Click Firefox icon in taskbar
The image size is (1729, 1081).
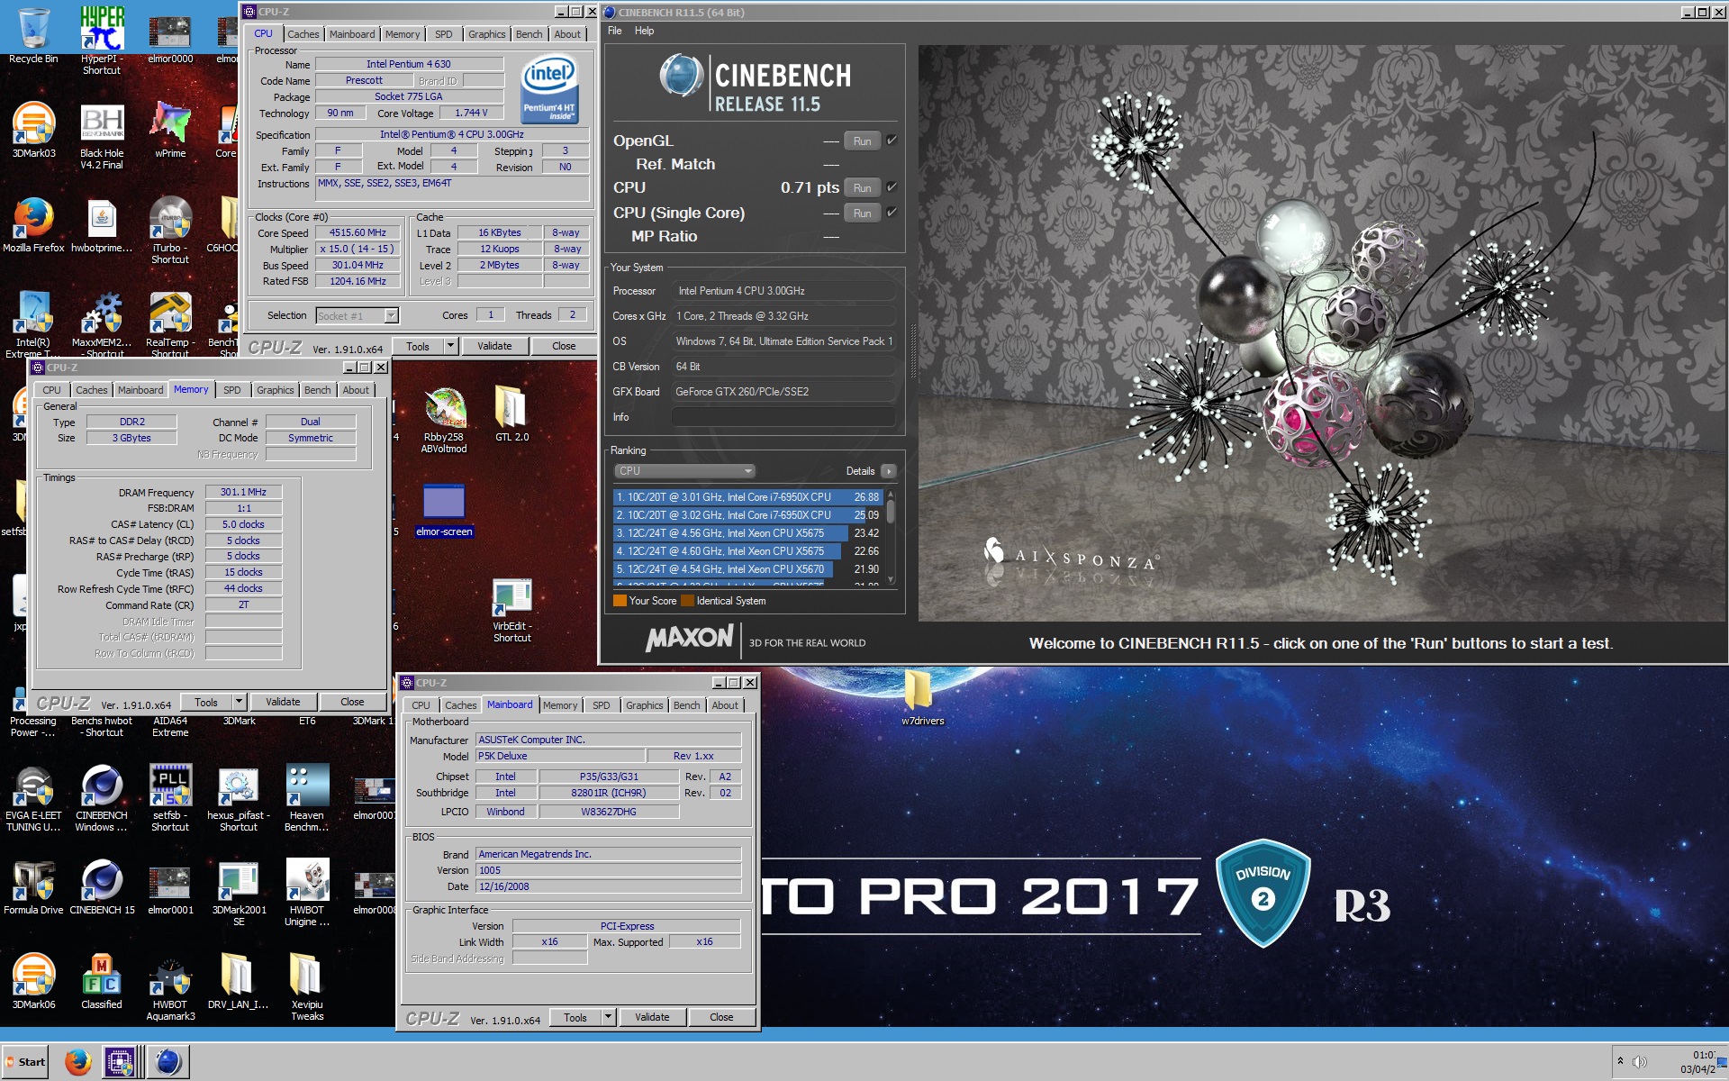point(78,1062)
